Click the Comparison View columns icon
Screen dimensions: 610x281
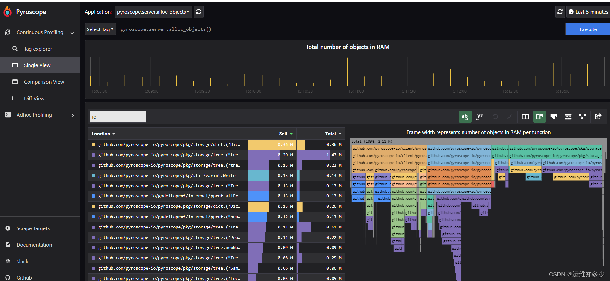click(x=15, y=82)
